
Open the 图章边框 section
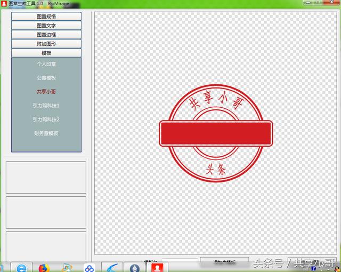(46, 35)
